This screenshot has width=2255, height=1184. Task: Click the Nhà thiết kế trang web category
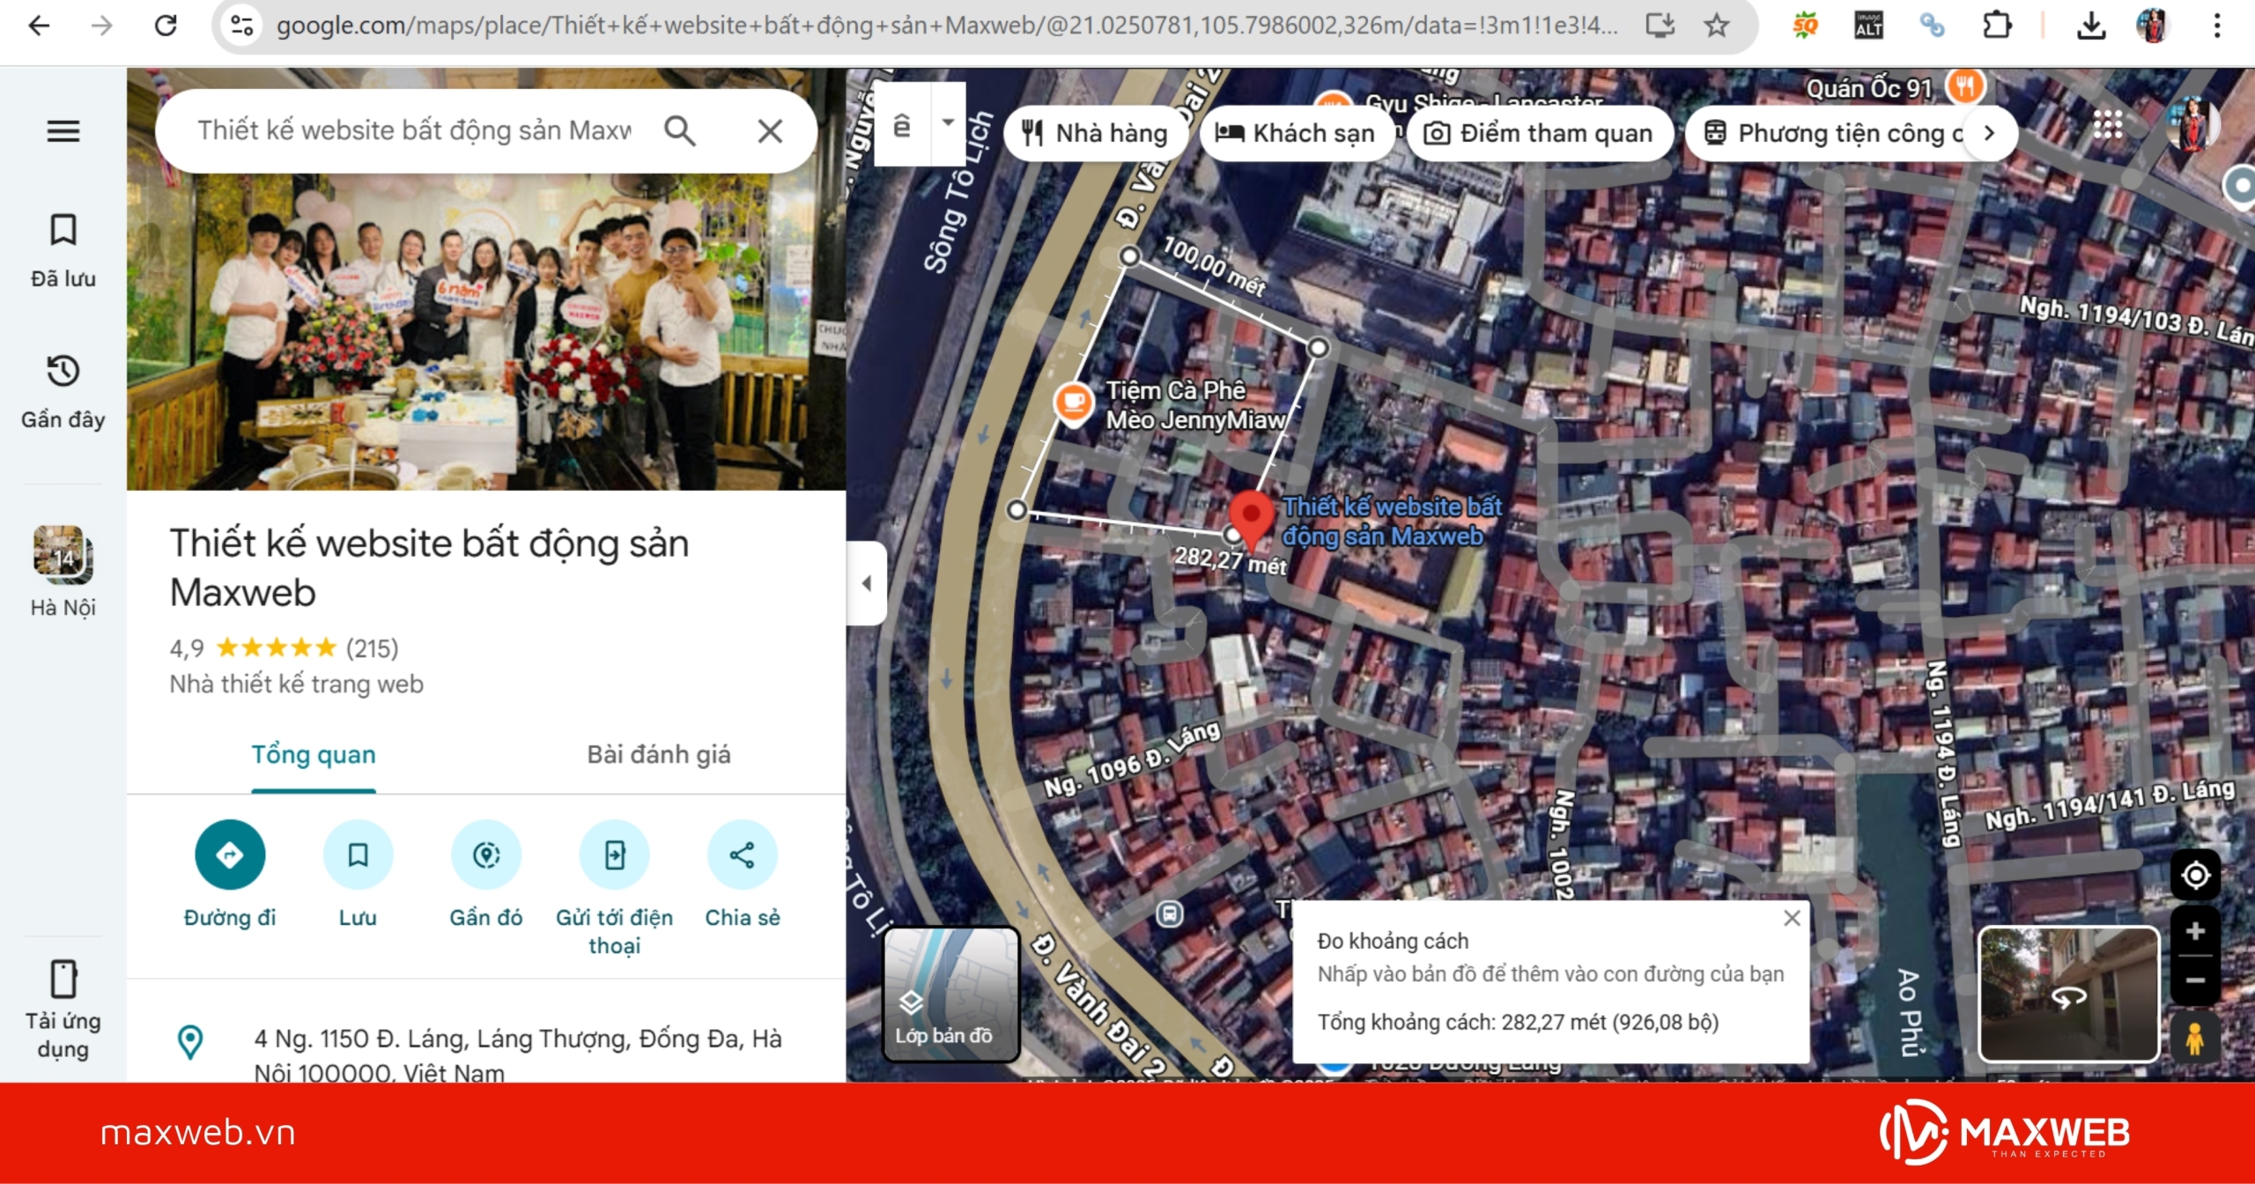point(297,684)
